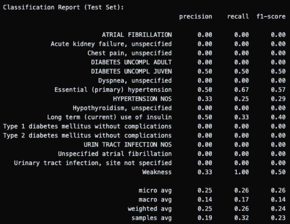290x224 pixels.
Task: Select the DIABETES UNCOMPL ADULT label
Action: point(131,62)
